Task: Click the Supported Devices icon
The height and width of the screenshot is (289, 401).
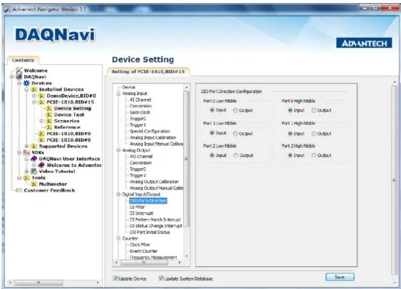Action: click(x=34, y=146)
